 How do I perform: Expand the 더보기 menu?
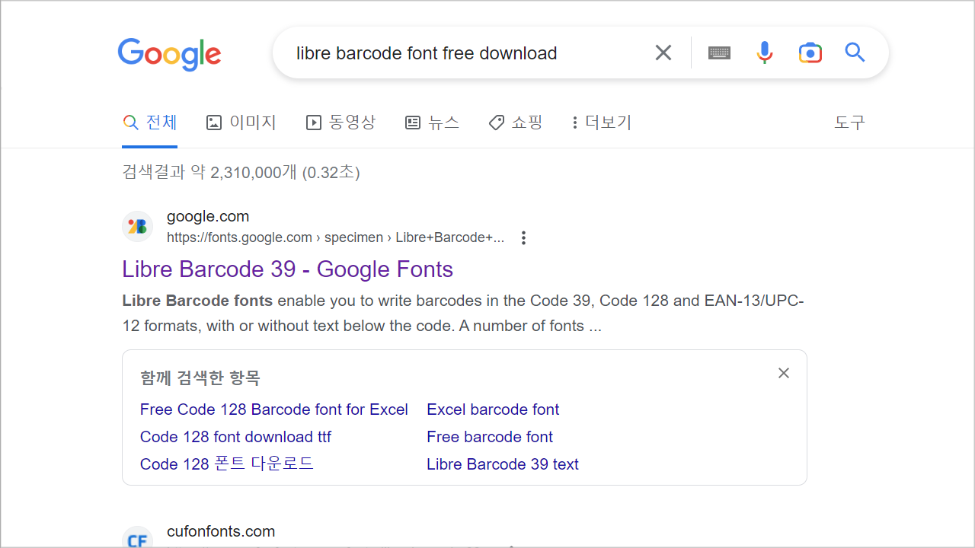(x=602, y=123)
